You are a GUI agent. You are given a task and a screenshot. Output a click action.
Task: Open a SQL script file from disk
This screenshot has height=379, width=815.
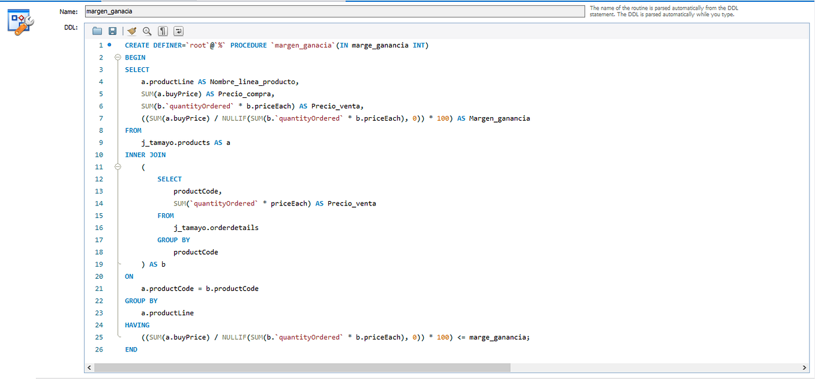97,31
